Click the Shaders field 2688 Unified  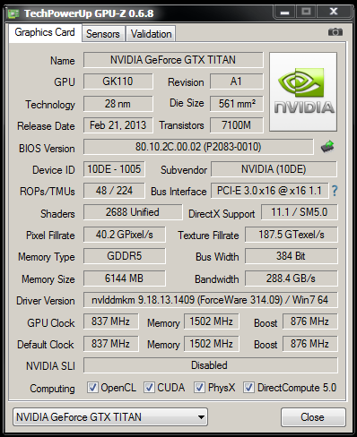[133, 212]
